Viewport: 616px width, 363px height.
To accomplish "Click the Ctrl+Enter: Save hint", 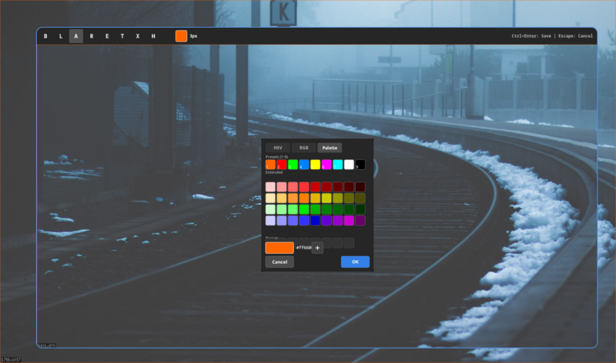I will pyautogui.click(x=531, y=36).
